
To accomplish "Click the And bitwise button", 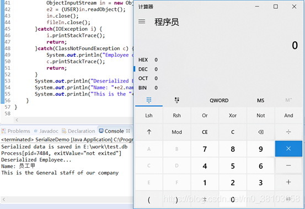I will pos(288,116).
